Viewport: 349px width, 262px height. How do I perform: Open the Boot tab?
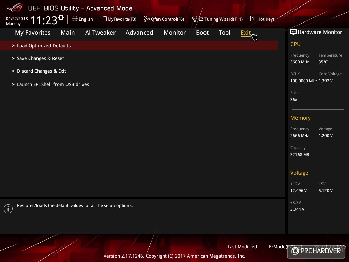202,33
